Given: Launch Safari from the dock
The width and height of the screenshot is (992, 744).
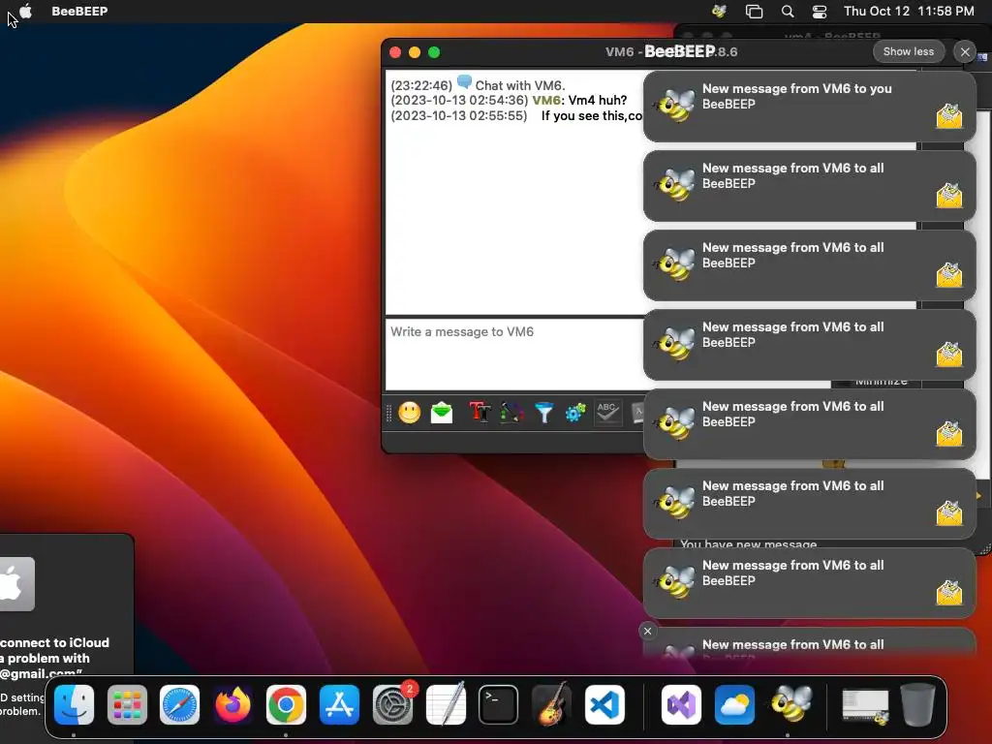Looking at the screenshot, I should [x=179, y=705].
